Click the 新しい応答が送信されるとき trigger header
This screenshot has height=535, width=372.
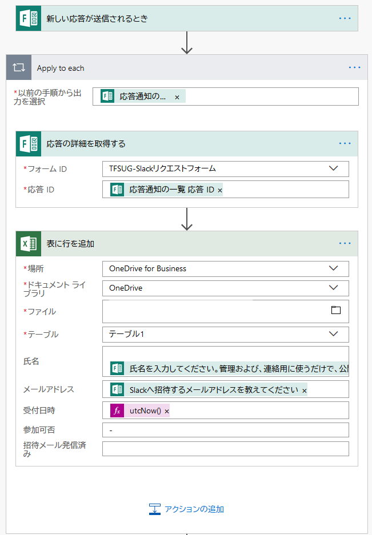[x=187, y=18]
